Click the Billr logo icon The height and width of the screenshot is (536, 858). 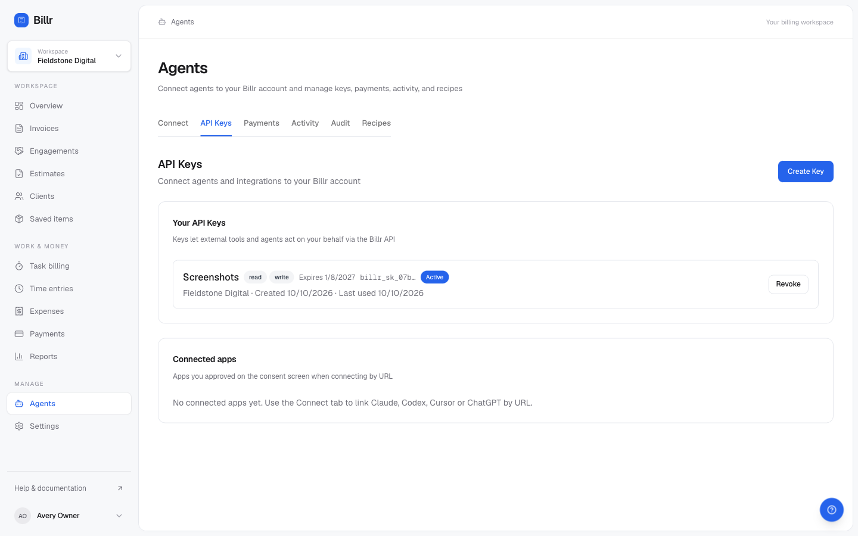21,20
